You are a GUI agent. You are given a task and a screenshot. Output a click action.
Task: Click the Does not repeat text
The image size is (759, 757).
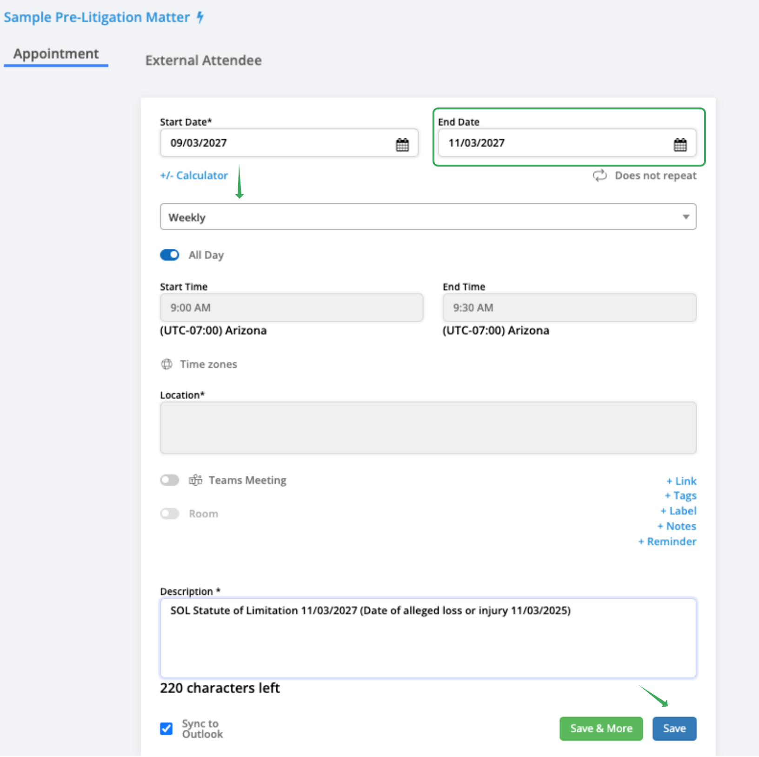(656, 175)
